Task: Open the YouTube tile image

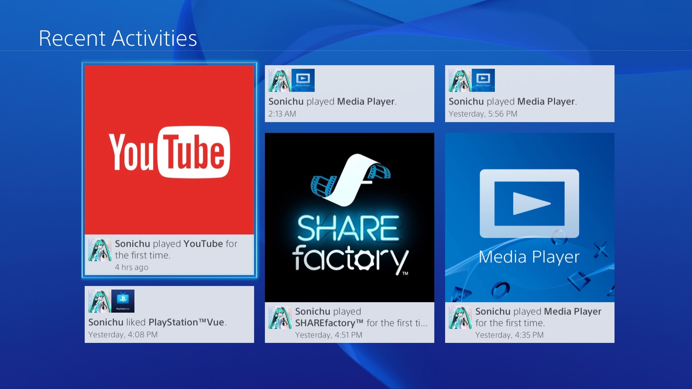Action: pos(169,150)
